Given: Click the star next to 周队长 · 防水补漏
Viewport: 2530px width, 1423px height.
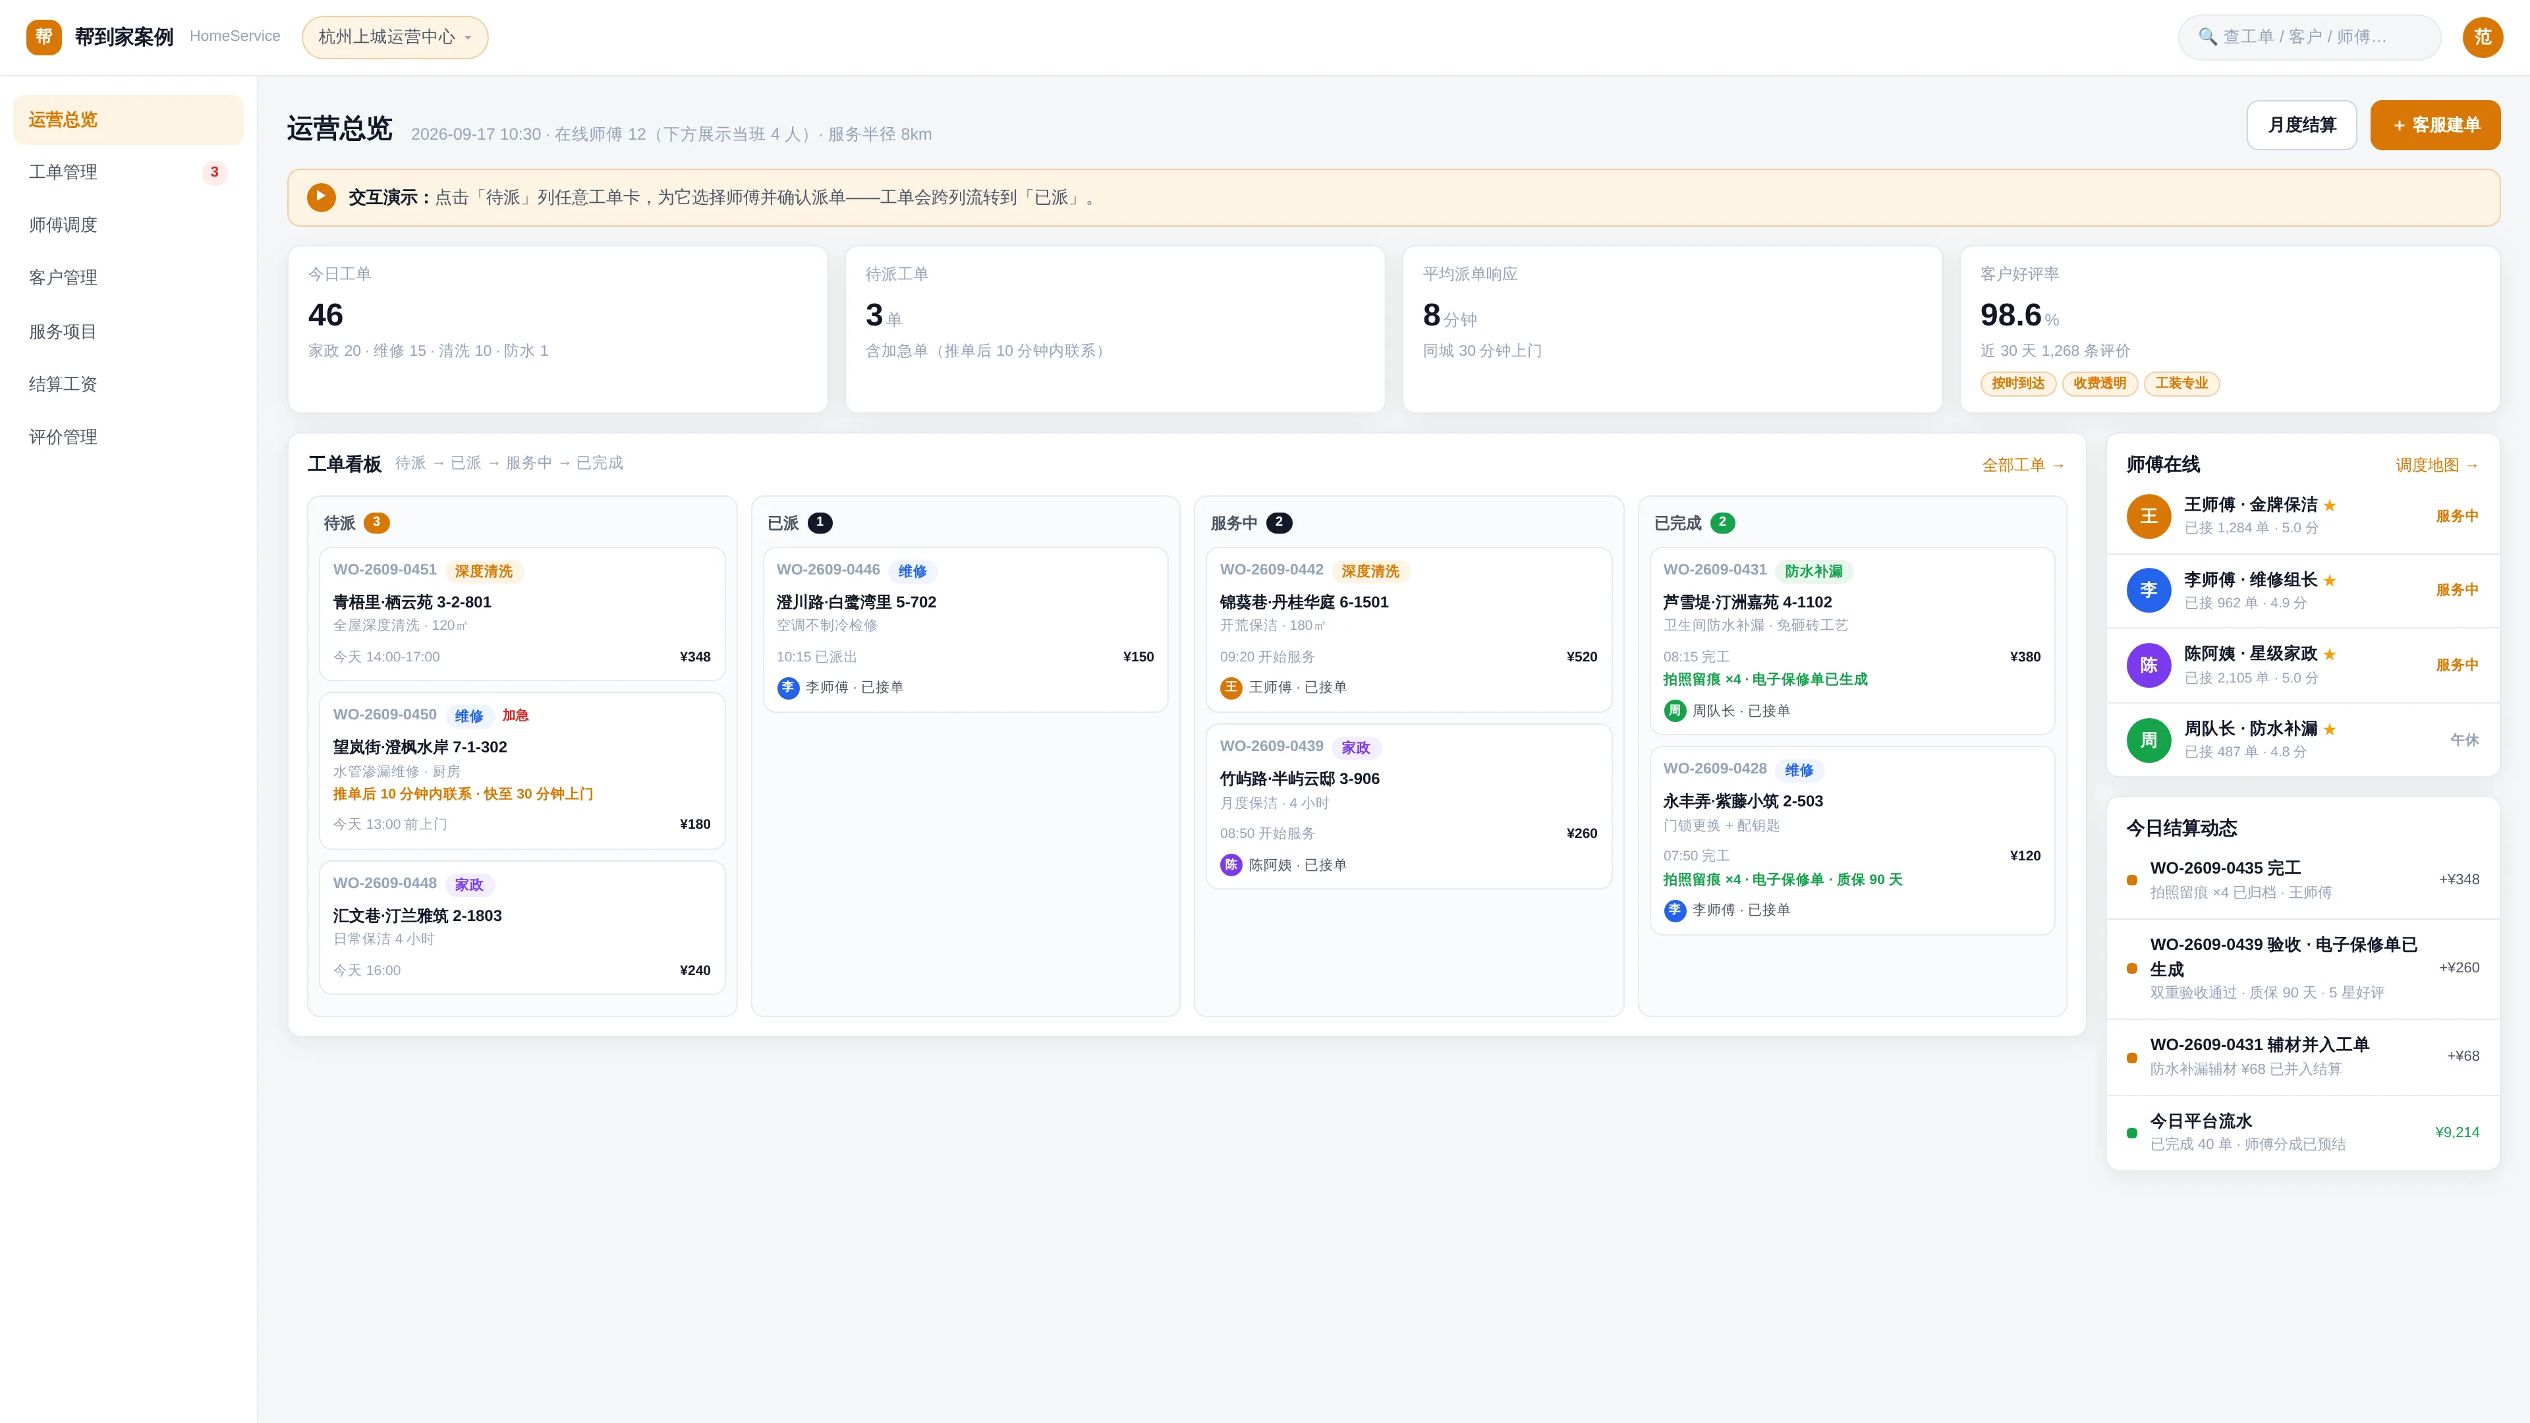Looking at the screenshot, I should 2330,730.
